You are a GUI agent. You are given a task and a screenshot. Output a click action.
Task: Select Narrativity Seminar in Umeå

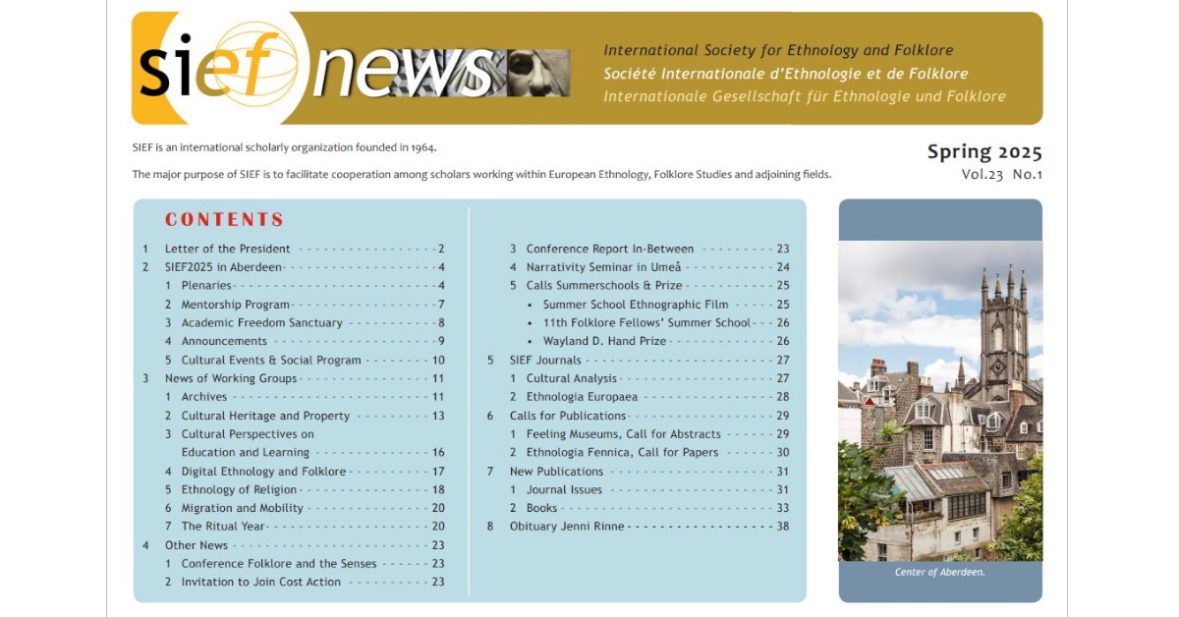pos(603,267)
